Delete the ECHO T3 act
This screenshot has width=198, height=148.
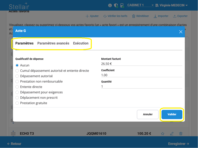pos(181,134)
